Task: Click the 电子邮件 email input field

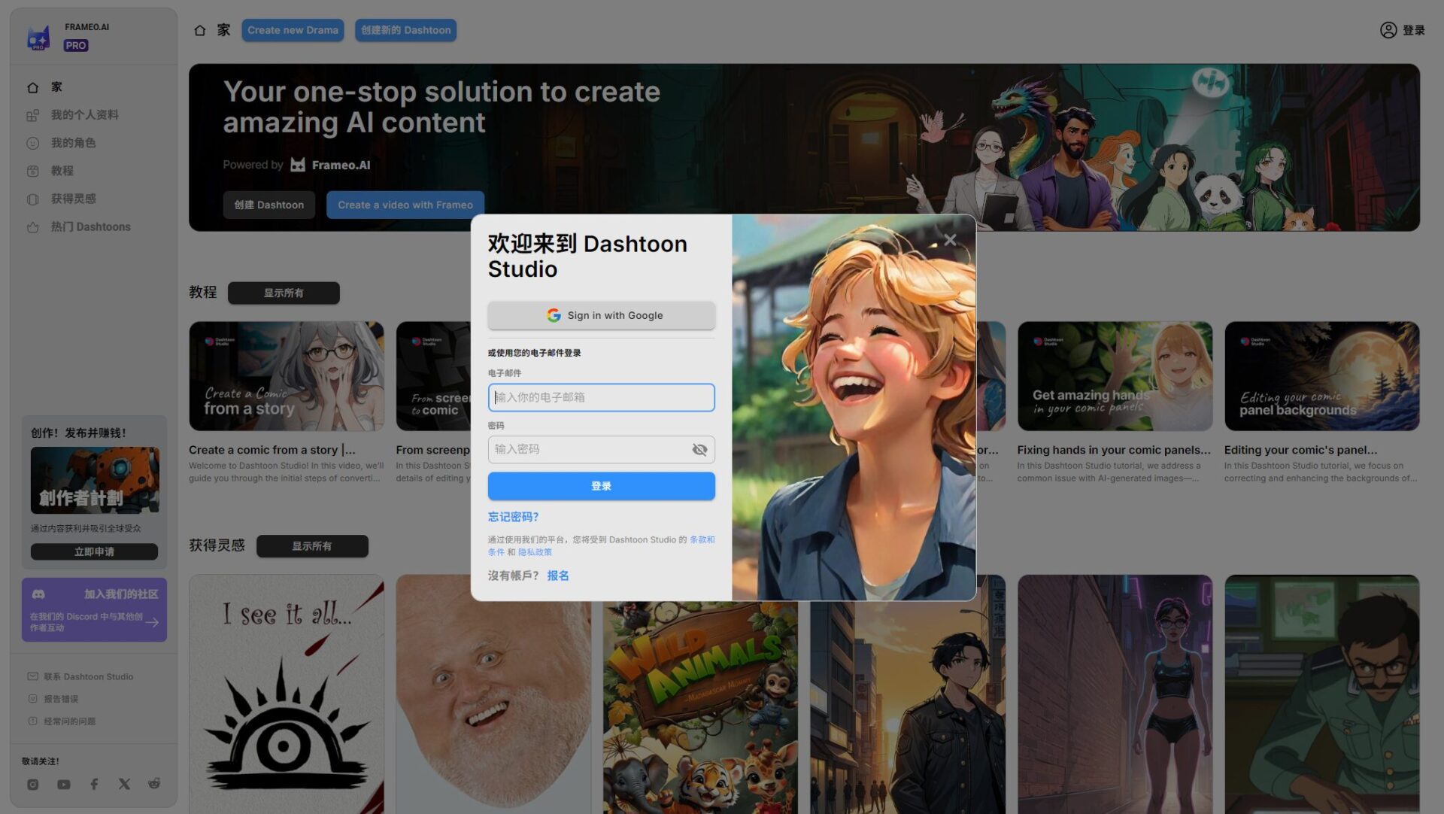Action: [x=601, y=397]
